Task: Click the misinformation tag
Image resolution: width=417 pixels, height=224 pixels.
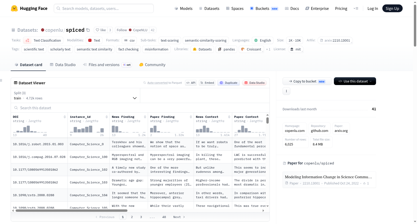Action: (x=157, y=49)
